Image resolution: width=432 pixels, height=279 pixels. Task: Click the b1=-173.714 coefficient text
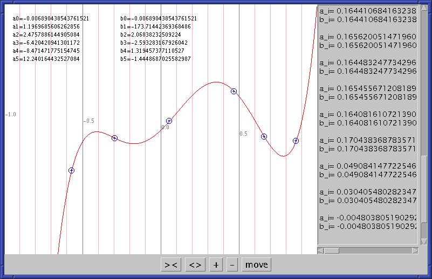[156, 26]
